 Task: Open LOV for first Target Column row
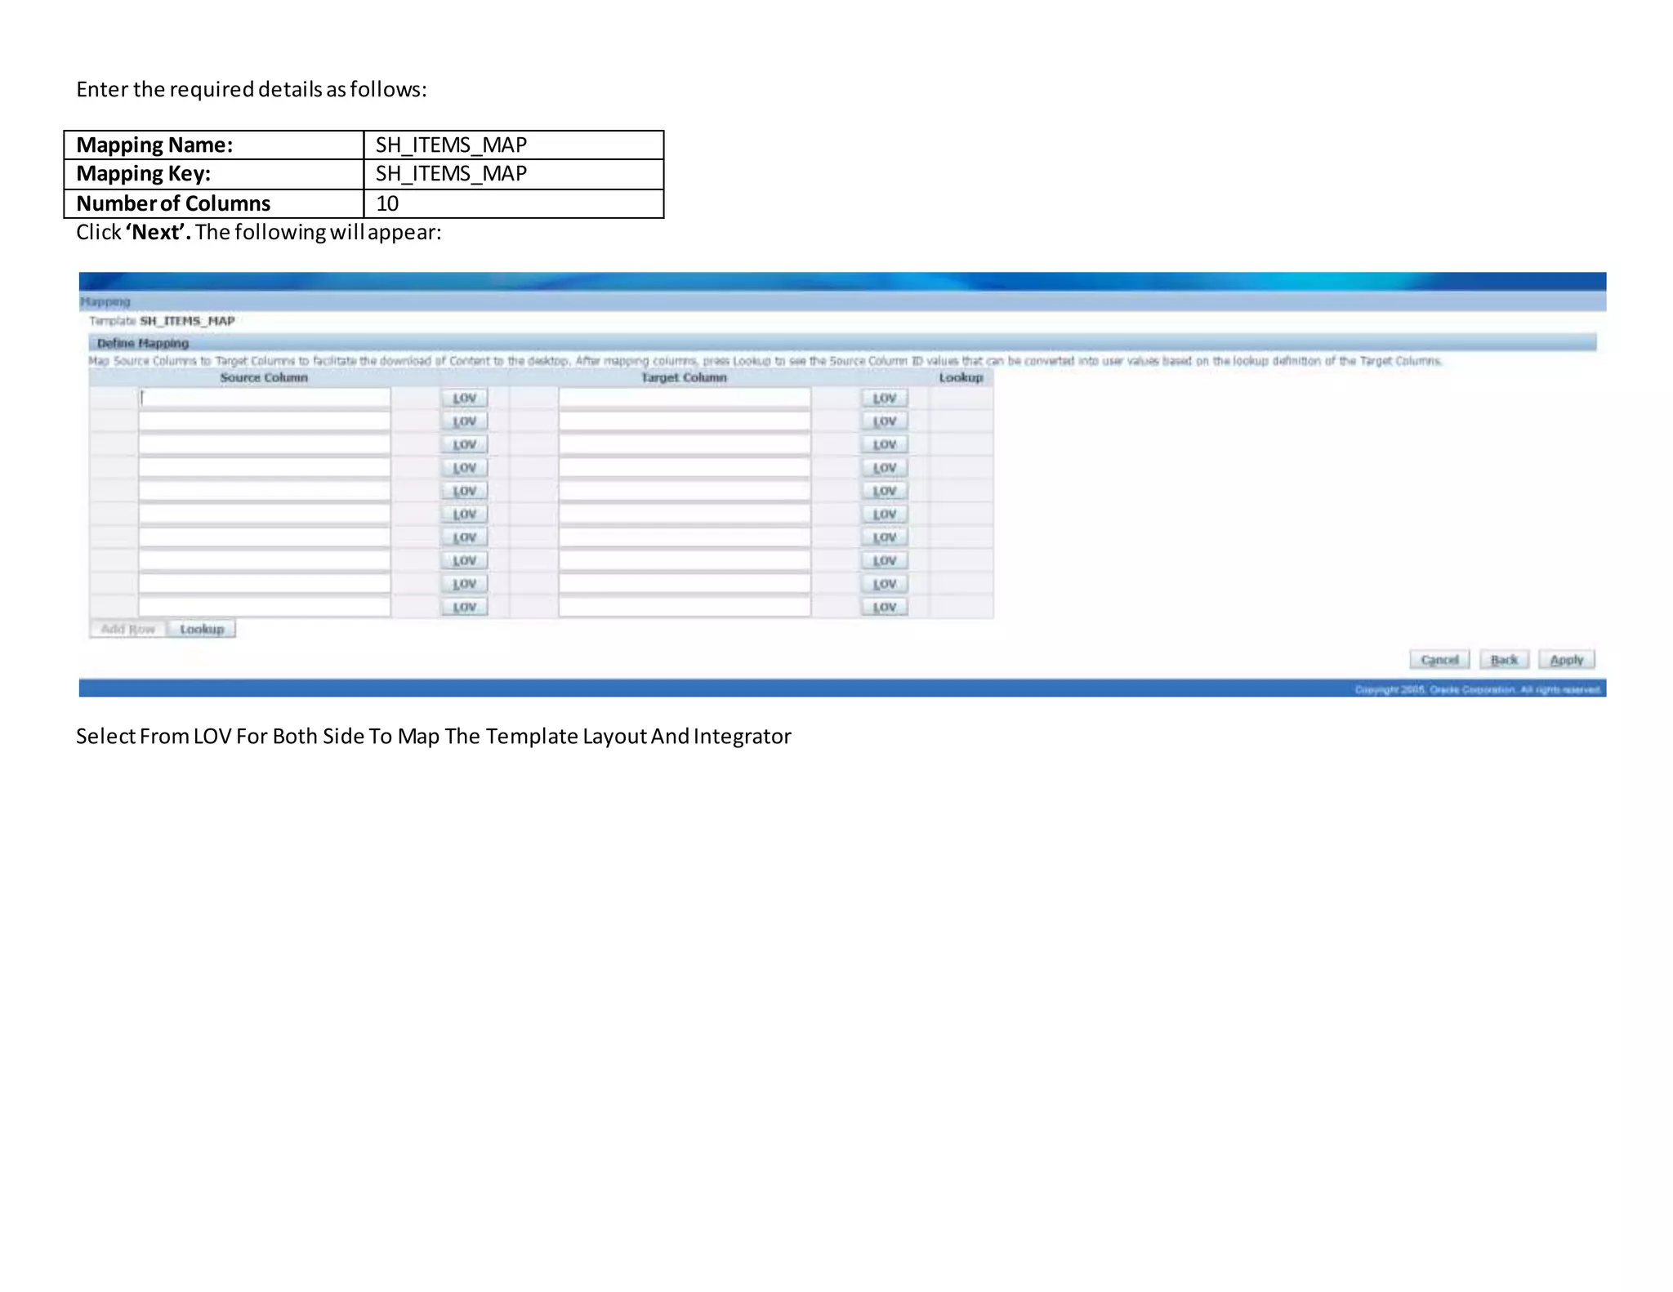click(885, 398)
